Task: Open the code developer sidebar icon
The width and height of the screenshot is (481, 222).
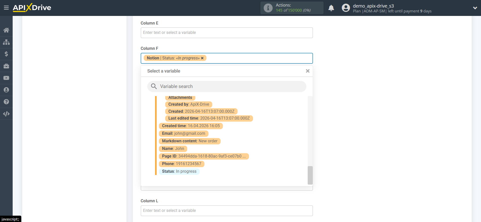Action: (6, 114)
